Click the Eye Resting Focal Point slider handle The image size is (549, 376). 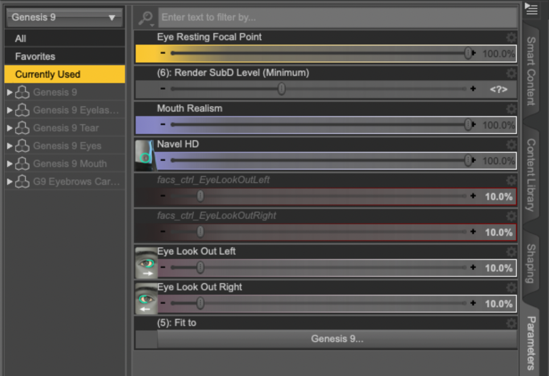(x=468, y=53)
